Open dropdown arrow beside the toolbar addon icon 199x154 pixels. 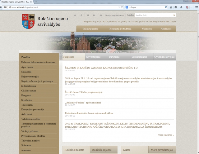pos(191,7)
